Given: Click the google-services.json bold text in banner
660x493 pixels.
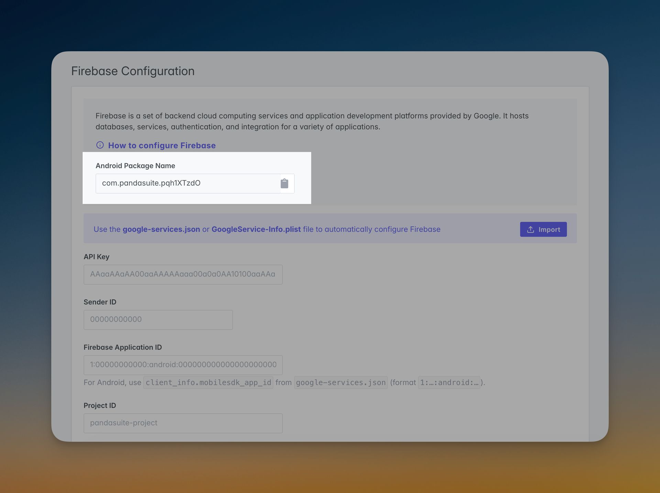Looking at the screenshot, I should point(161,229).
